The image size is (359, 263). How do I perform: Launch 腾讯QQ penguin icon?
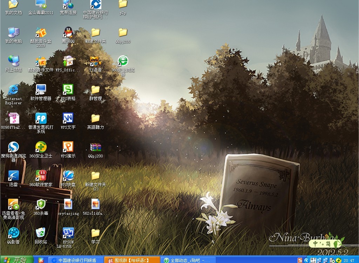68,35
